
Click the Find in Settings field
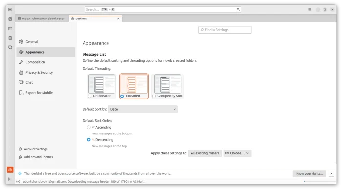225,30
